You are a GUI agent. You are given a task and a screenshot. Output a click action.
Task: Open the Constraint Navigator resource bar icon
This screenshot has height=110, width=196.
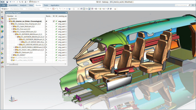(2, 22)
